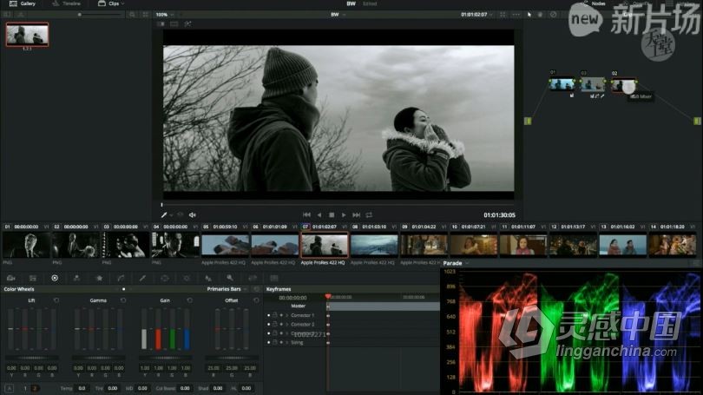
Task: Toggle bypass all grades
Action: (553, 15)
